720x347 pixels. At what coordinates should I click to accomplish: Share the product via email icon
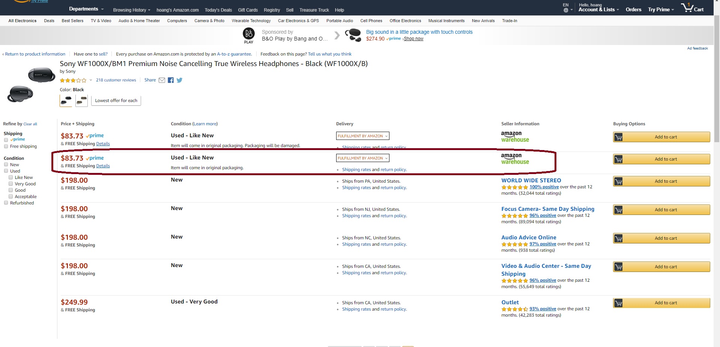(162, 80)
